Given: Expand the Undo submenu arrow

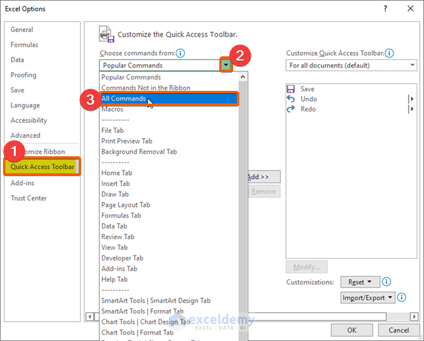Looking at the screenshot, I should 411,99.
